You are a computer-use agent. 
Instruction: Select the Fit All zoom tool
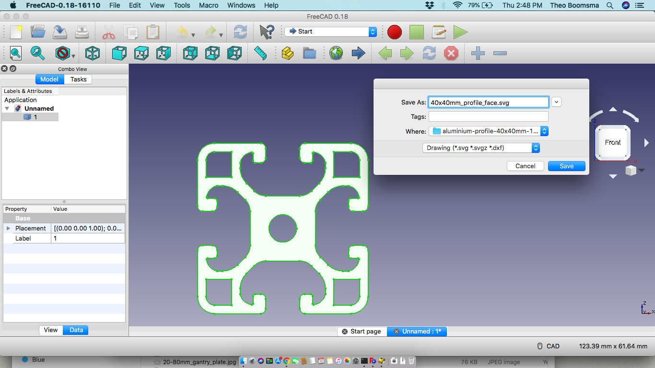pos(15,53)
